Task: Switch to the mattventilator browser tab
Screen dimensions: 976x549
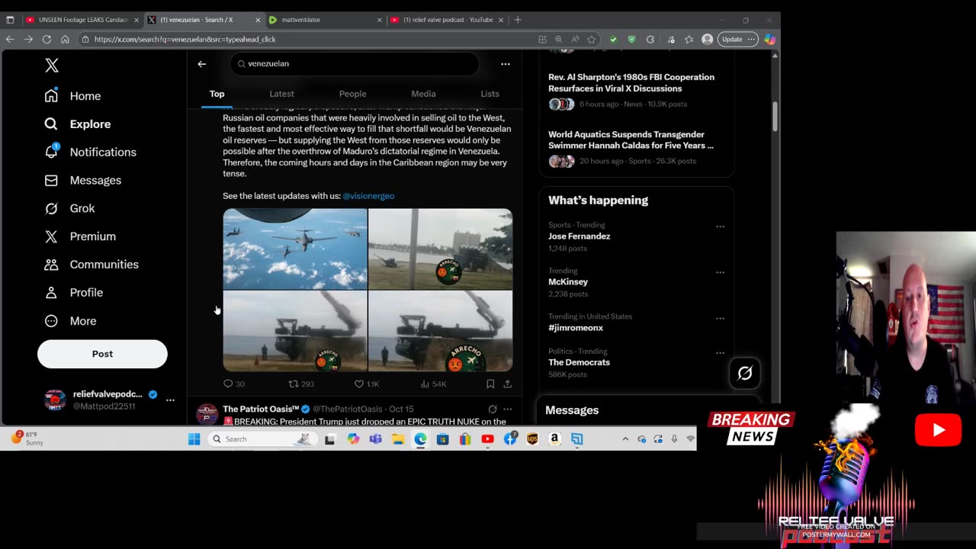Action: (325, 20)
